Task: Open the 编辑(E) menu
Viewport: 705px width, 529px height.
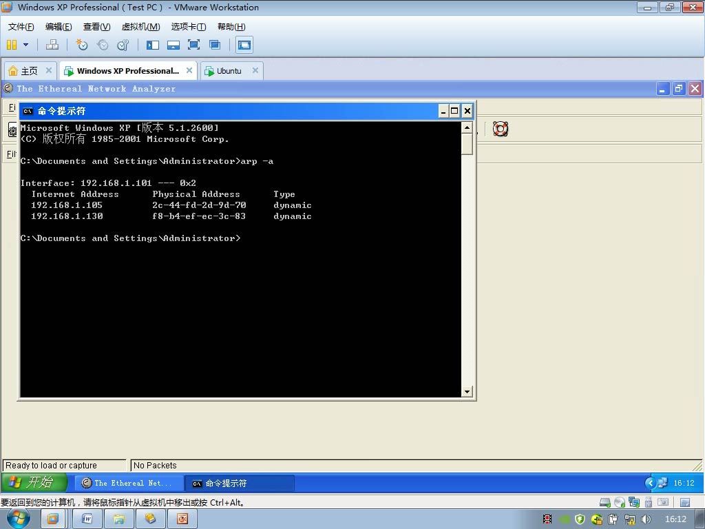Action: tap(59, 27)
